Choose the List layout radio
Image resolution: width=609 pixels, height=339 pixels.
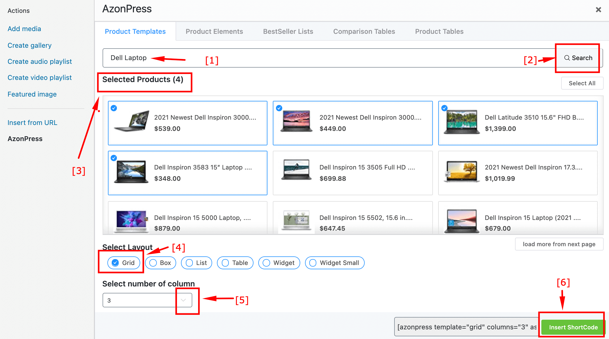click(197, 263)
